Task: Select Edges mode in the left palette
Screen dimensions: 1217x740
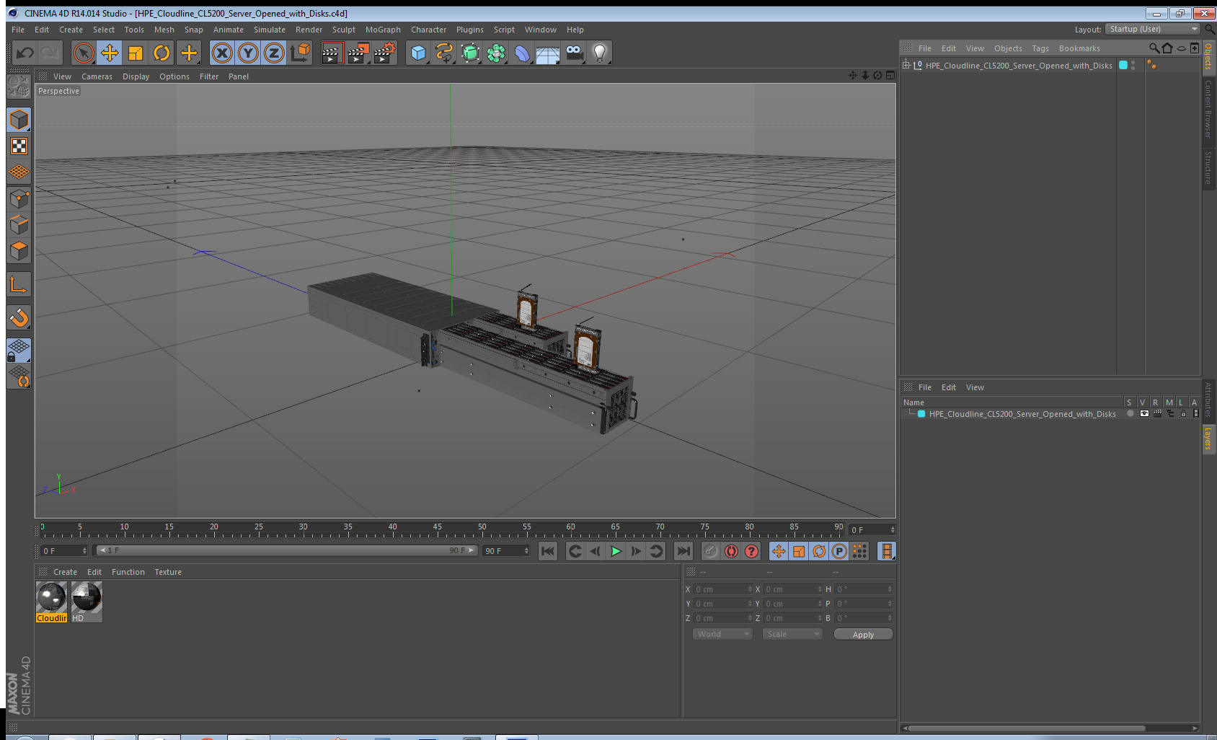Action: [19, 224]
